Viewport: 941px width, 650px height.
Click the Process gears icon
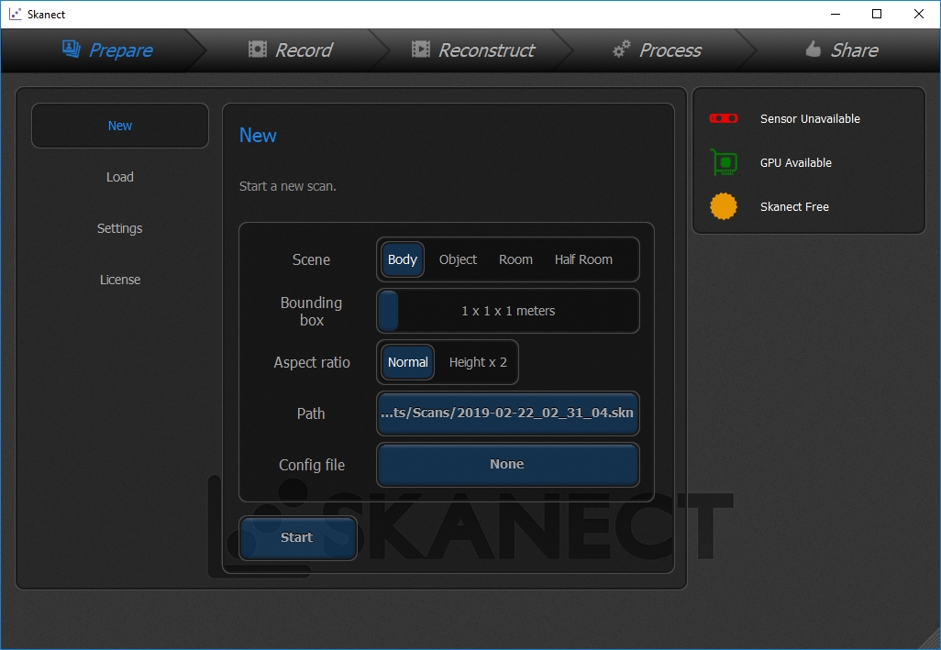point(622,49)
